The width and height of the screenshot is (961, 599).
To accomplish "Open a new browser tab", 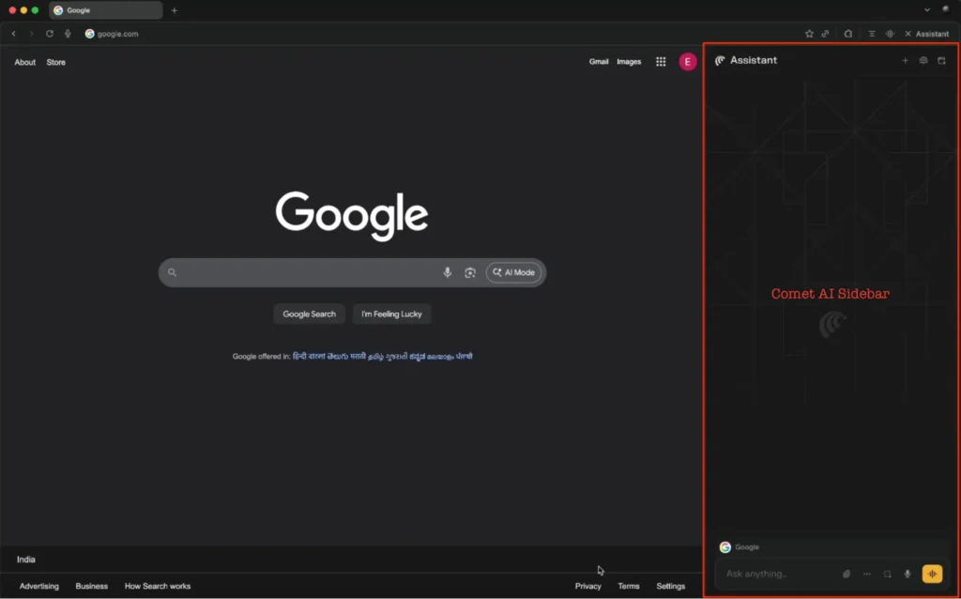I will 175,10.
